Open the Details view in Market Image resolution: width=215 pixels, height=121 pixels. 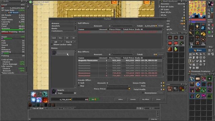pyautogui.click(x=133, y=99)
